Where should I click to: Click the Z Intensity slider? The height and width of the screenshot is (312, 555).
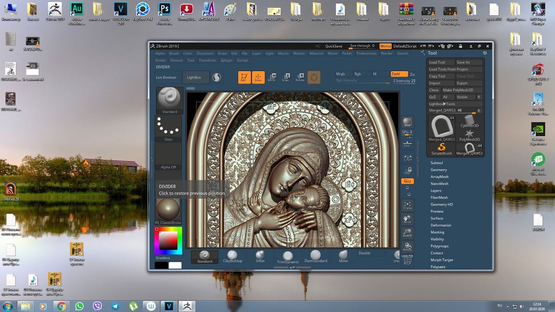click(x=404, y=81)
